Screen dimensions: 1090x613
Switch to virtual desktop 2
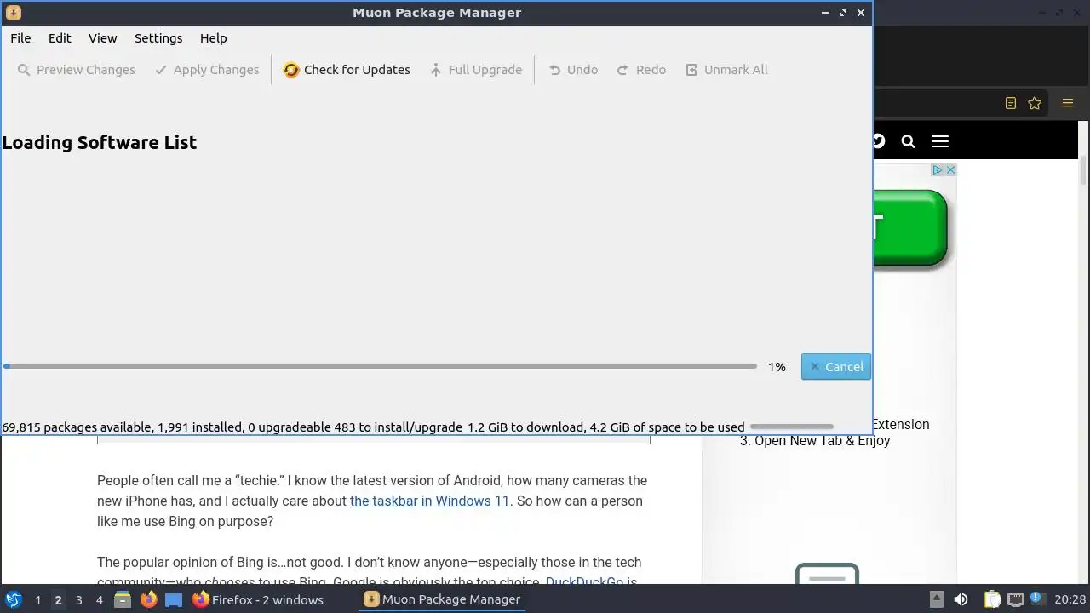point(58,599)
